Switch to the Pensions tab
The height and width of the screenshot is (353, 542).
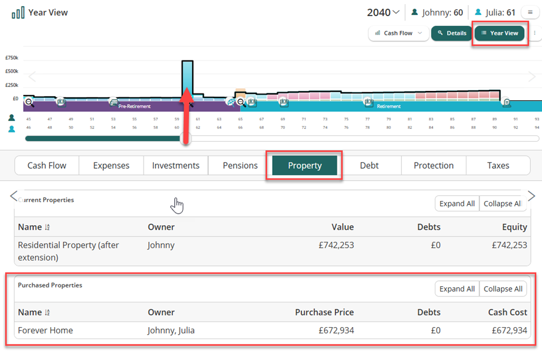click(x=240, y=166)
